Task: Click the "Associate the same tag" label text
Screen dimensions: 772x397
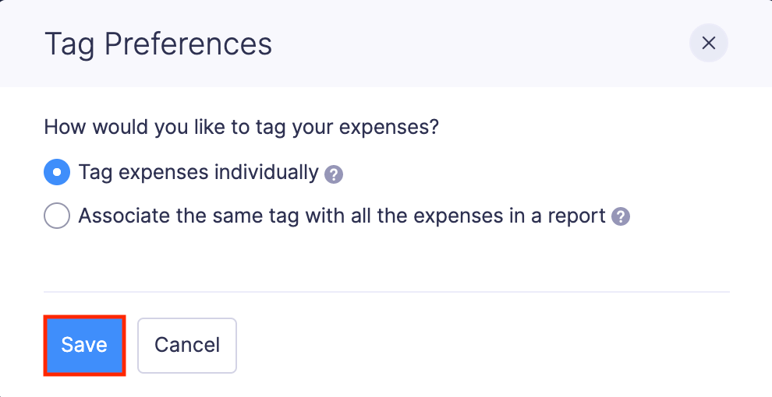Action: click(x=342, y=216)
